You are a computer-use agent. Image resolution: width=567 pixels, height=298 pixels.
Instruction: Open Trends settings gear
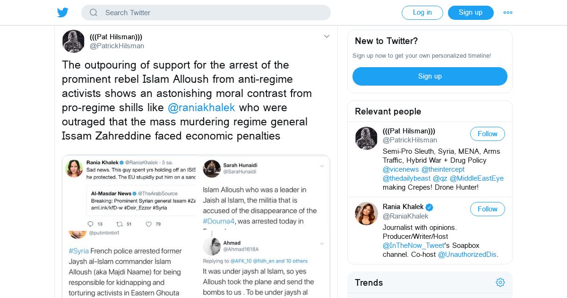coord(500,282)
